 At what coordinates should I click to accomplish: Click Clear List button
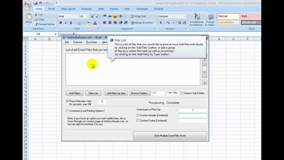(93, 93)
